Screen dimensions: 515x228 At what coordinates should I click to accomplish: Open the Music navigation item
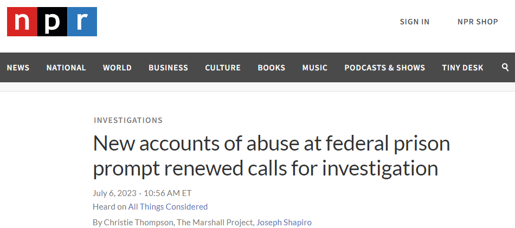[x=315, y=68]
